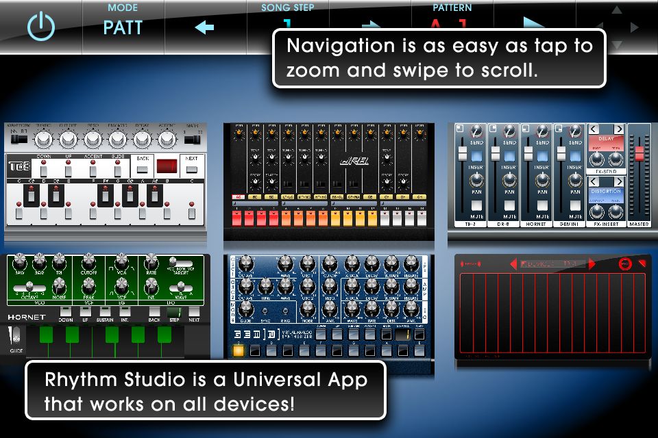Select previous FX-Insert effect with left chevron
The image size is (658, 438).
pos(594,181)
